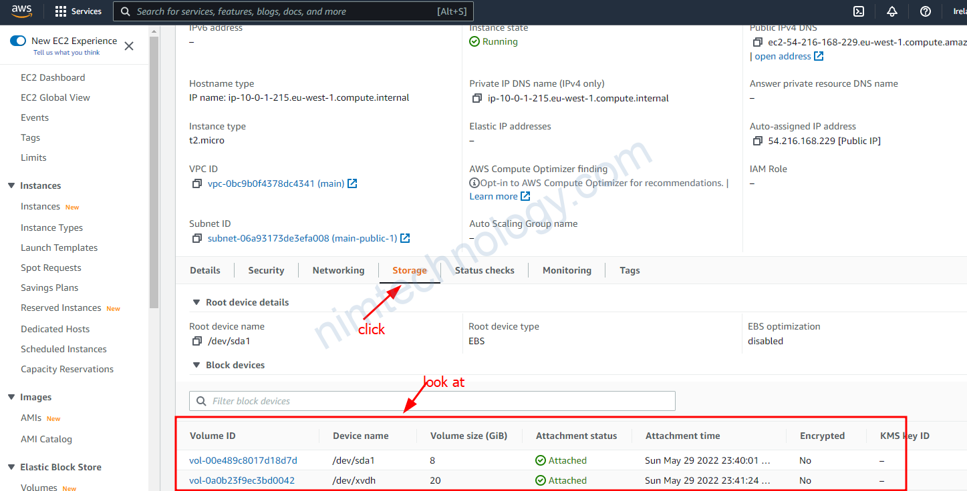Open the Ireland region dropdown
This screenshot has height=491, width=967.
pyautogui.click(x=960, y=11)
